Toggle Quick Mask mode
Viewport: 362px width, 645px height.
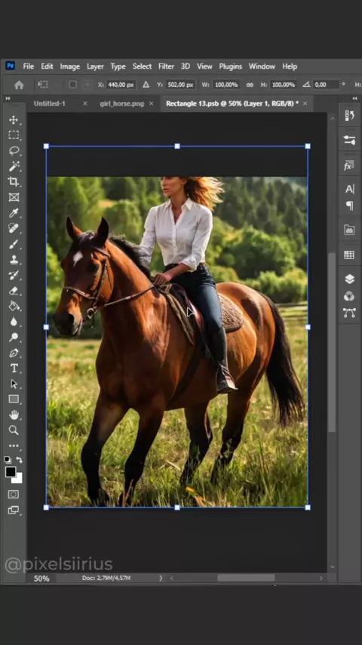[14, 495]
